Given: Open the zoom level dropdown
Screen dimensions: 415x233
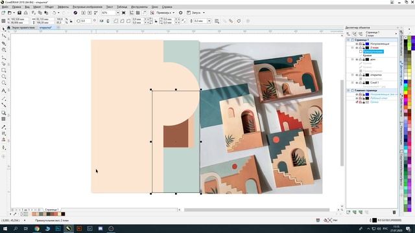Looking at the screenshot, I should (x=117, y=13).
